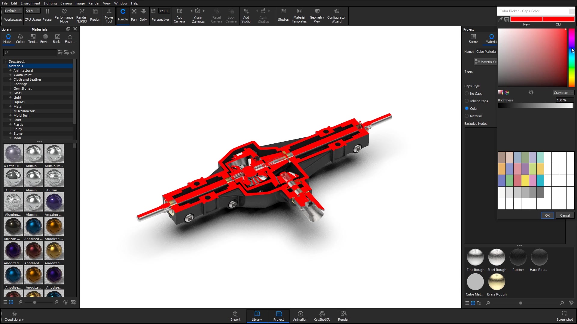The width and height of the screenshot is (577, 324).
Task: Confirm the color picker with OK
Action: (x=547, y=215)
